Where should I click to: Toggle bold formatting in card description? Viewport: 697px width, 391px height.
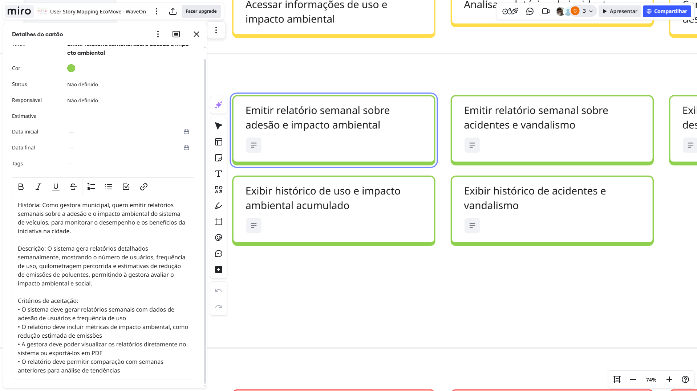pyautogui.click(x=21, y=187)
